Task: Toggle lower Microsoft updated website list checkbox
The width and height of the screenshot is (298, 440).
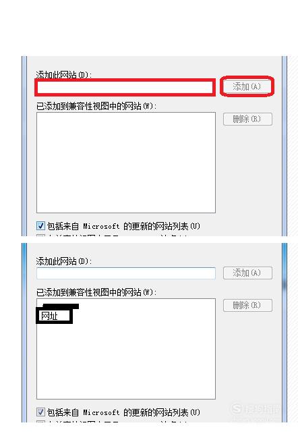Action: (x=40, y=412)
